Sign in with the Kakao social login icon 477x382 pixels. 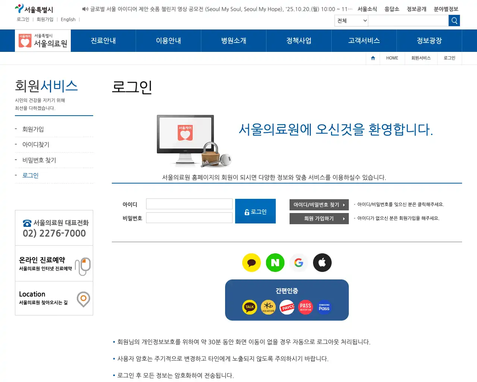click(x=251, y=263)
